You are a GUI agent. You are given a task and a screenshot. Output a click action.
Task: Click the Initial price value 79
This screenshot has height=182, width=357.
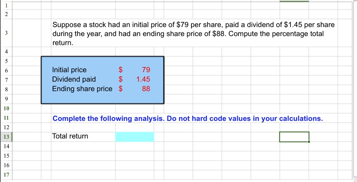pos(146,70)
